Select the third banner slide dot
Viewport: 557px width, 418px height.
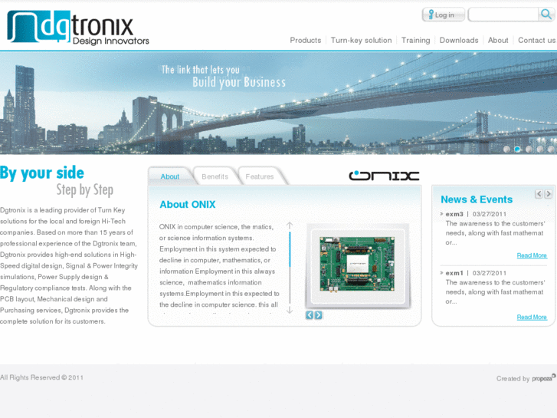[529, 150]
